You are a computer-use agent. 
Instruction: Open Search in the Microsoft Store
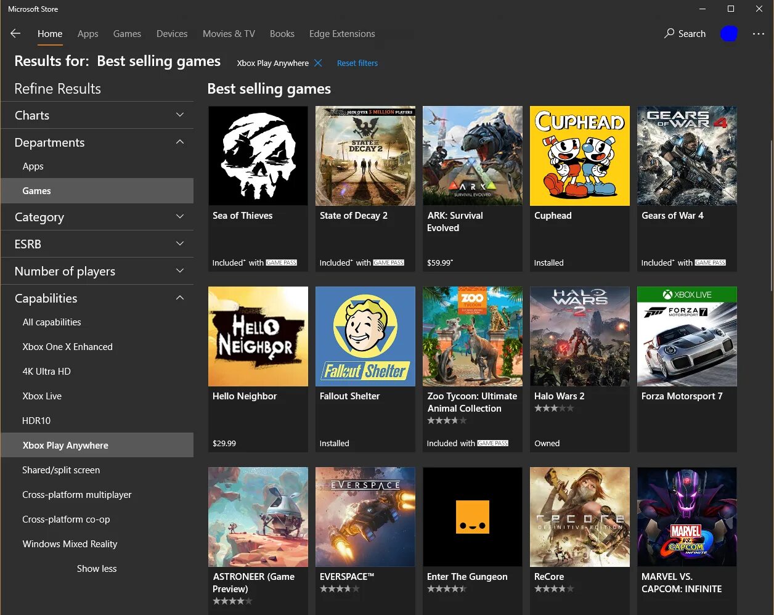(x=685, y=34)
